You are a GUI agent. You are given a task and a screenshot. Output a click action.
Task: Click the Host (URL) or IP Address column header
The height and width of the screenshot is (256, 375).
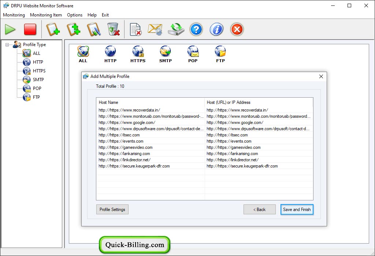click(x=259, y=102)
